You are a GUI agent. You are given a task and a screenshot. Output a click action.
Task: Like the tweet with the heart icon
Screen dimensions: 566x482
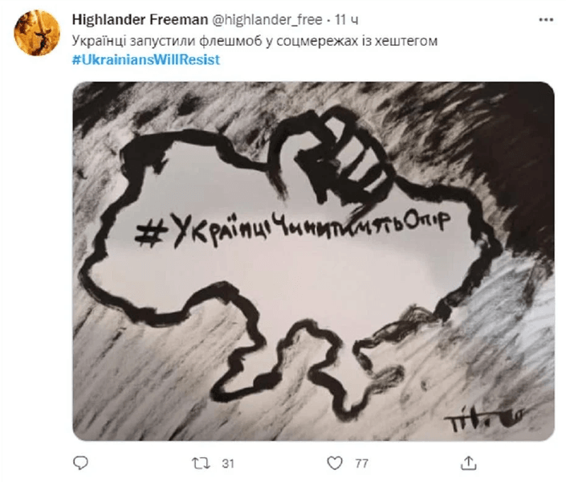[334, 463]
